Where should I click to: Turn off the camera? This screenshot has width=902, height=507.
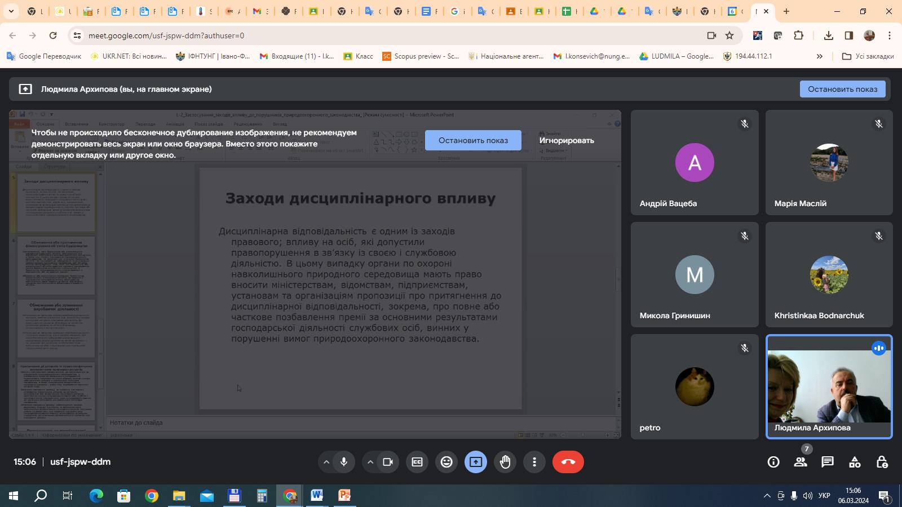coord(388,461)
